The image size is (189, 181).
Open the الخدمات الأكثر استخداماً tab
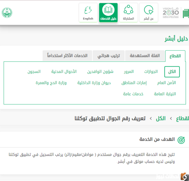[67, 56]
